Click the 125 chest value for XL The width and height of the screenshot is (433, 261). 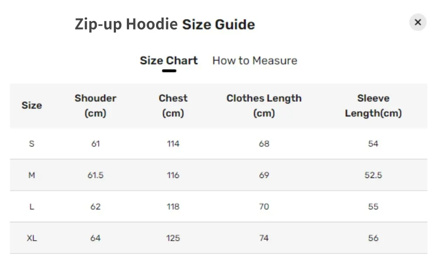coord(173,238)
